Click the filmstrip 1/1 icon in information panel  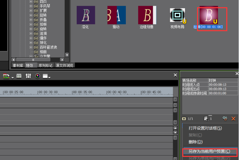(x=184, y=119)
